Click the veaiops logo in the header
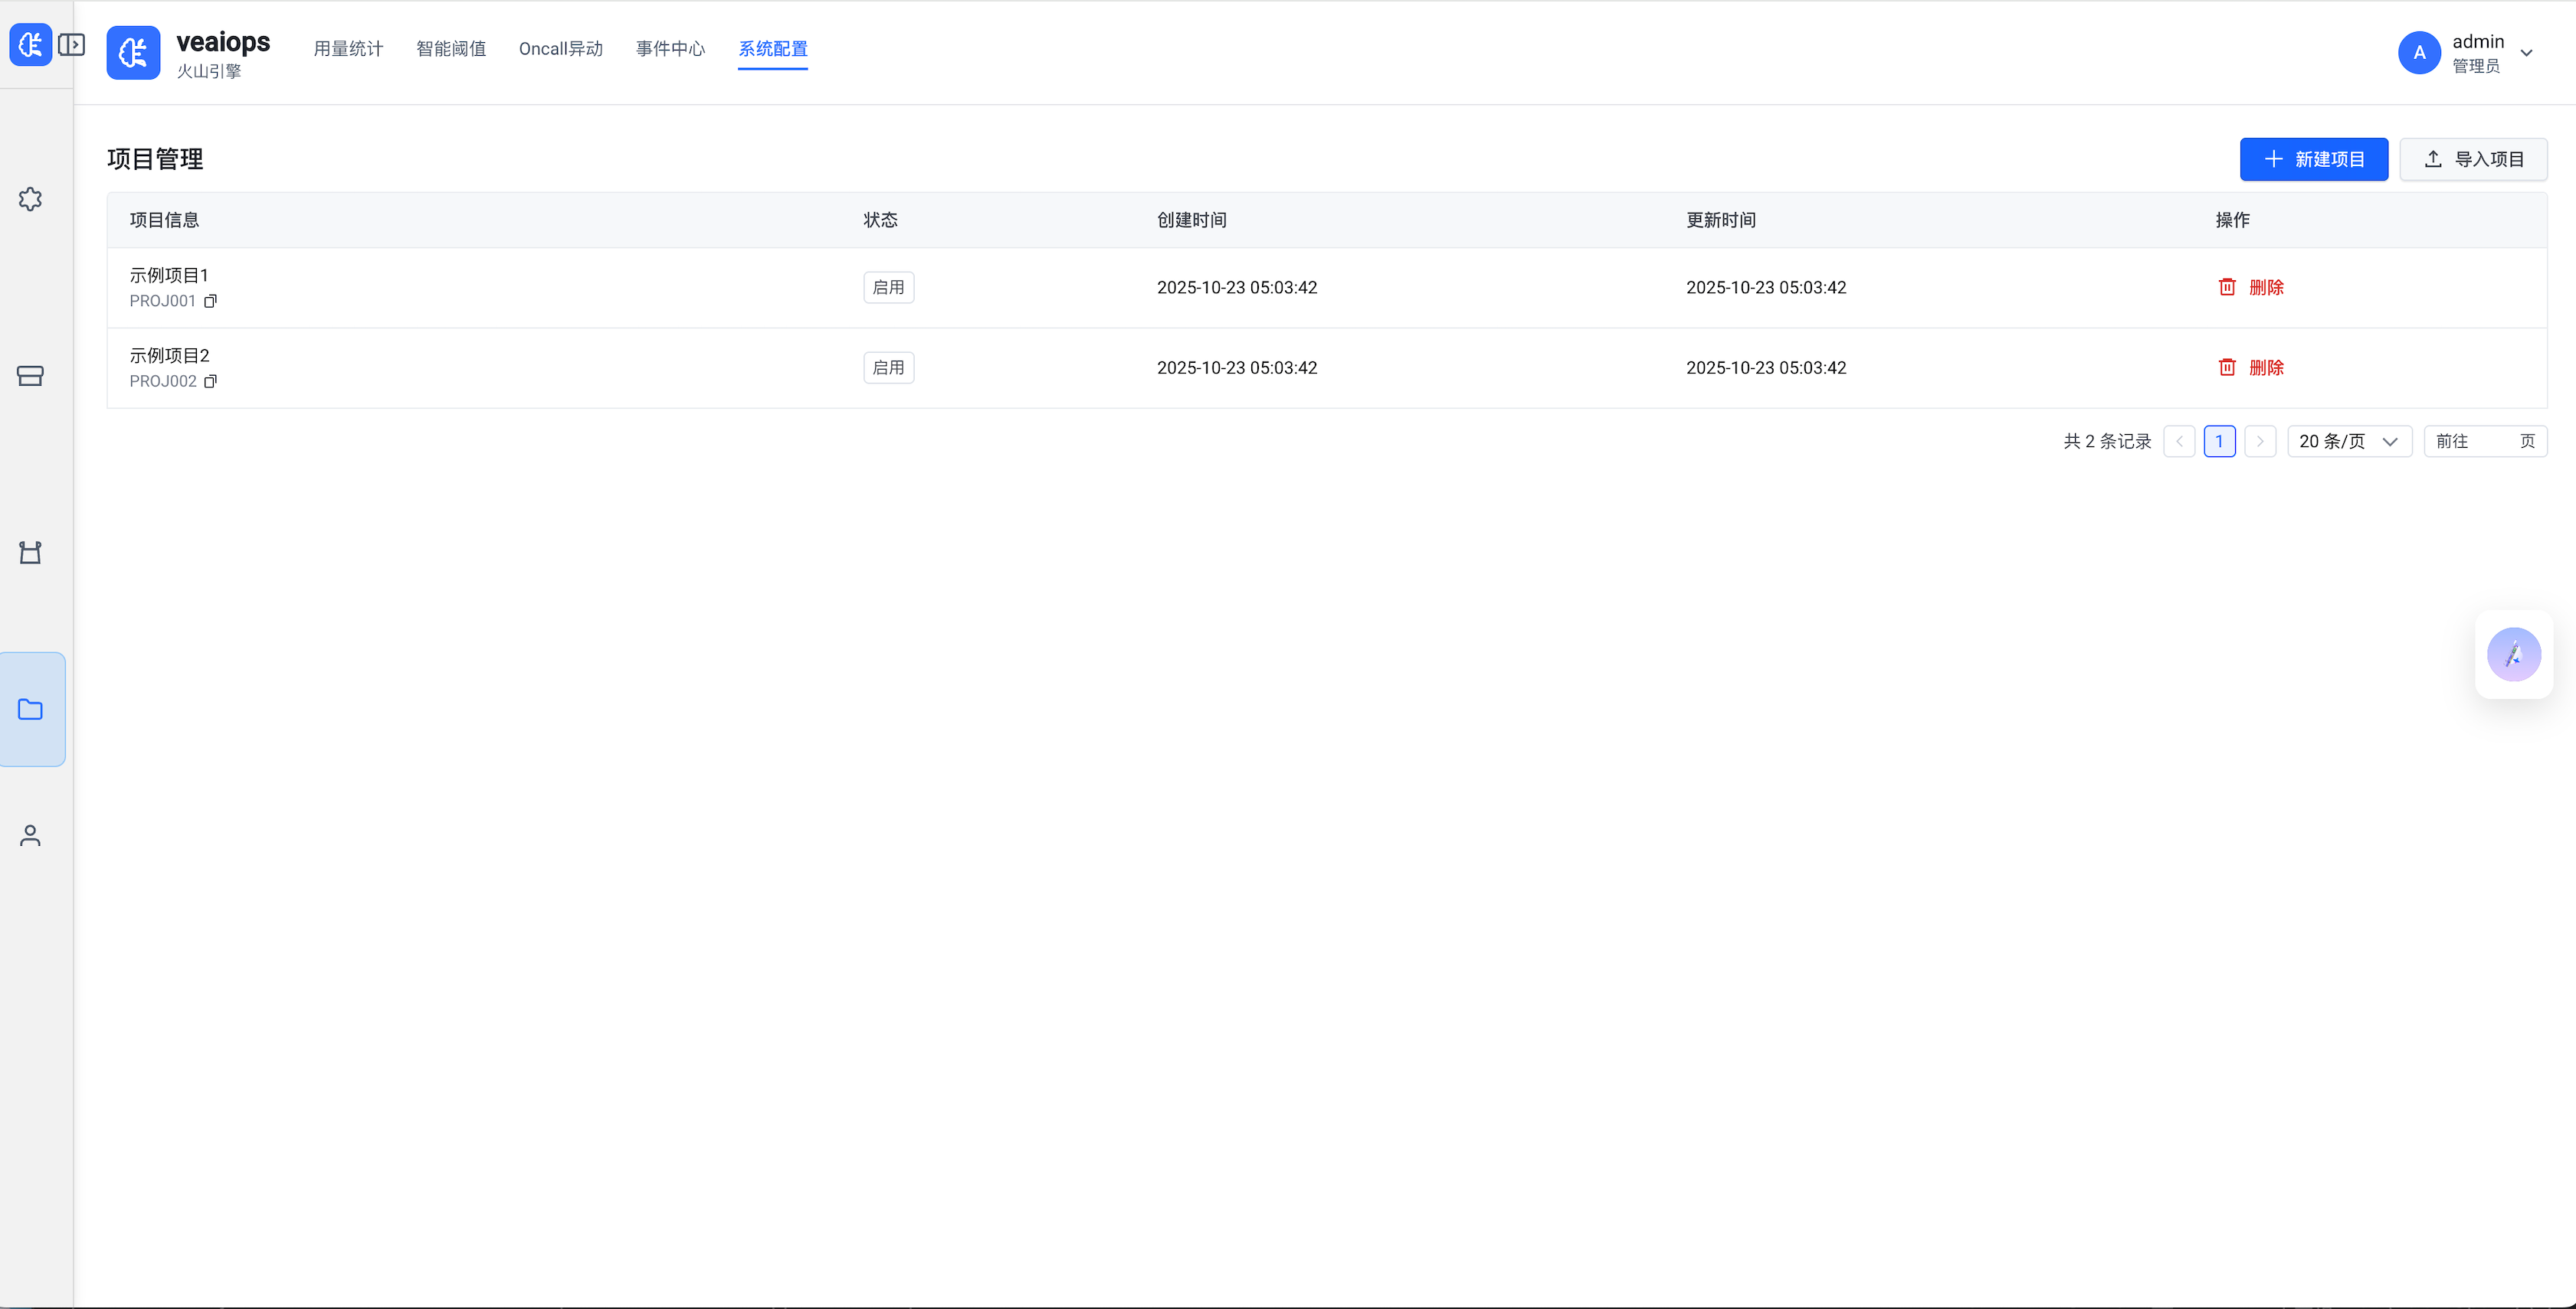2576x1309 pixels. (x=133, y=53)
